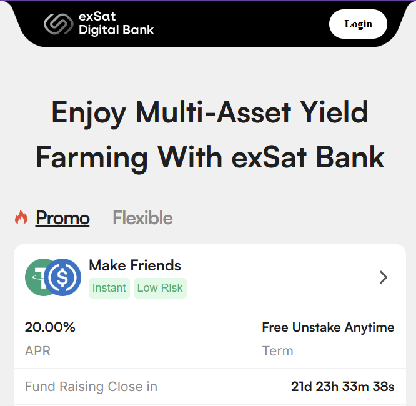
Task: Click the APR label under the percentage
Action: (37, 351)
